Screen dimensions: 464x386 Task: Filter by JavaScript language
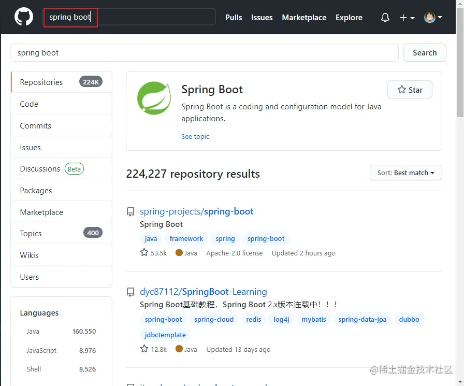pos(61,350)
